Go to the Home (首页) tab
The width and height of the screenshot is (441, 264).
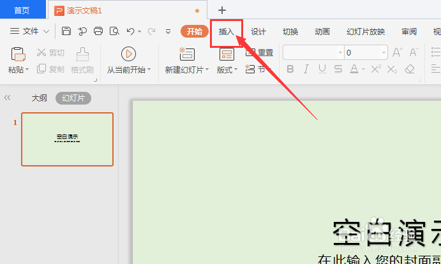pyautogui.click(x=22, y=10)
